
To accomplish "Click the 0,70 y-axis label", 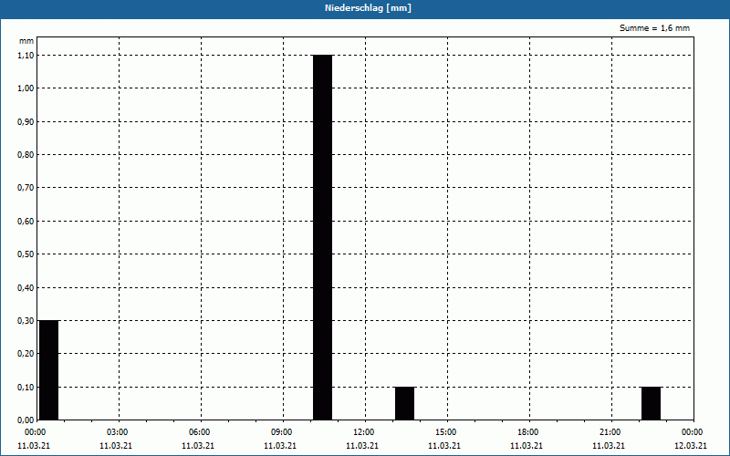I will [x=26, y=188].
